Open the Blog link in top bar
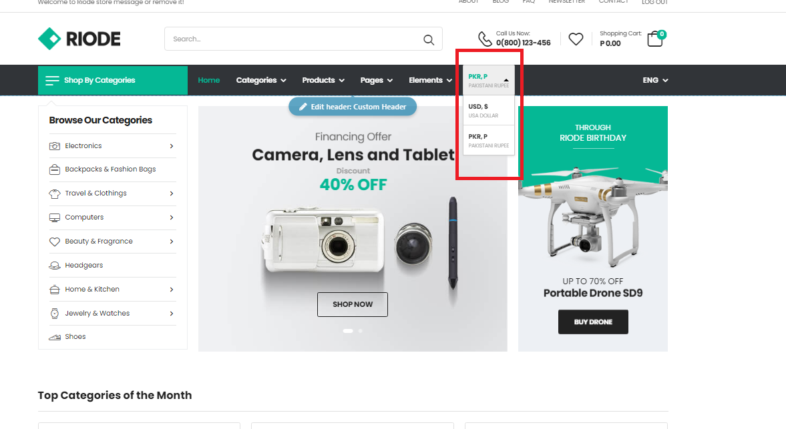The image size is (786, 429). tap(500, 1)
